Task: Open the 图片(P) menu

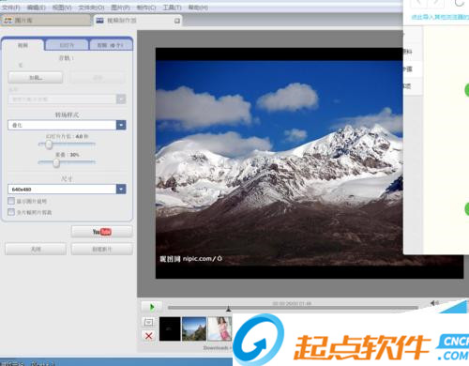Action: (x=120, y=8)
